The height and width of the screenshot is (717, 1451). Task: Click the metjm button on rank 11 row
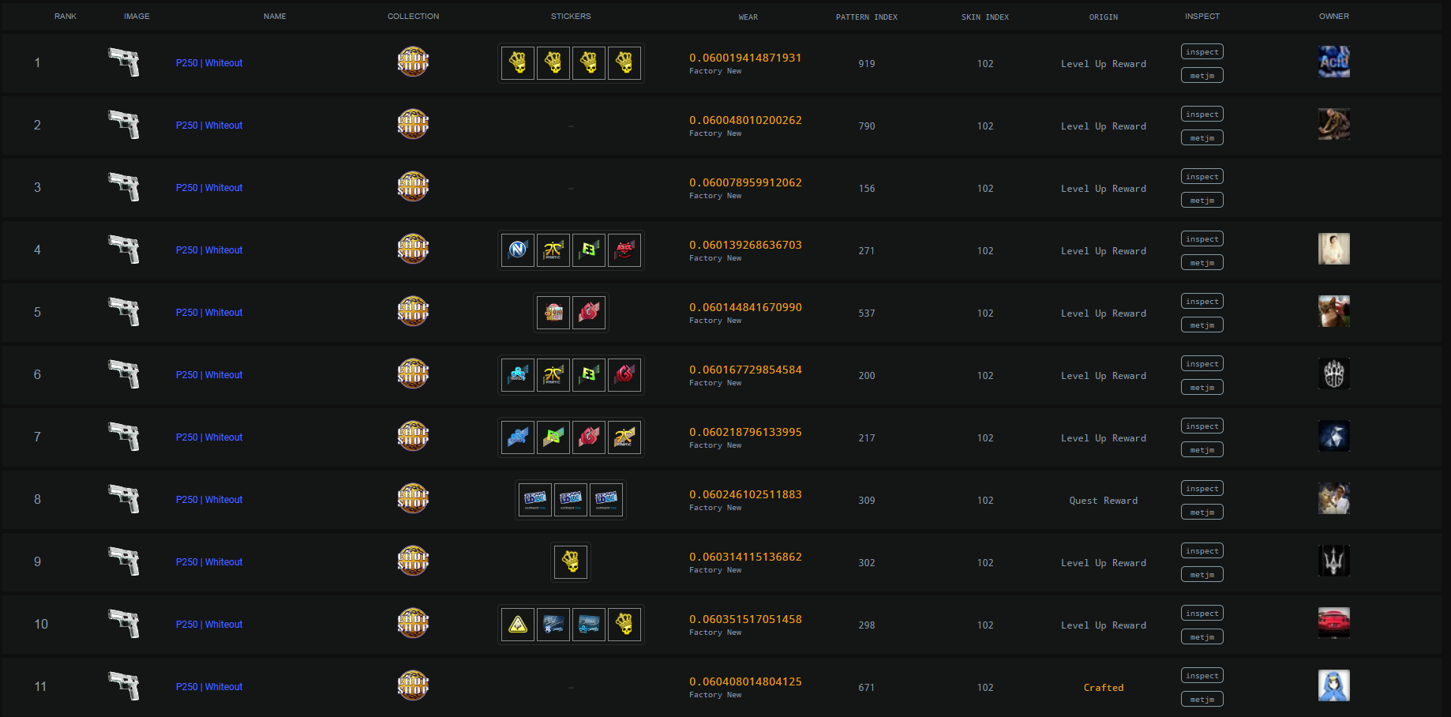[x=1202, y=700]
